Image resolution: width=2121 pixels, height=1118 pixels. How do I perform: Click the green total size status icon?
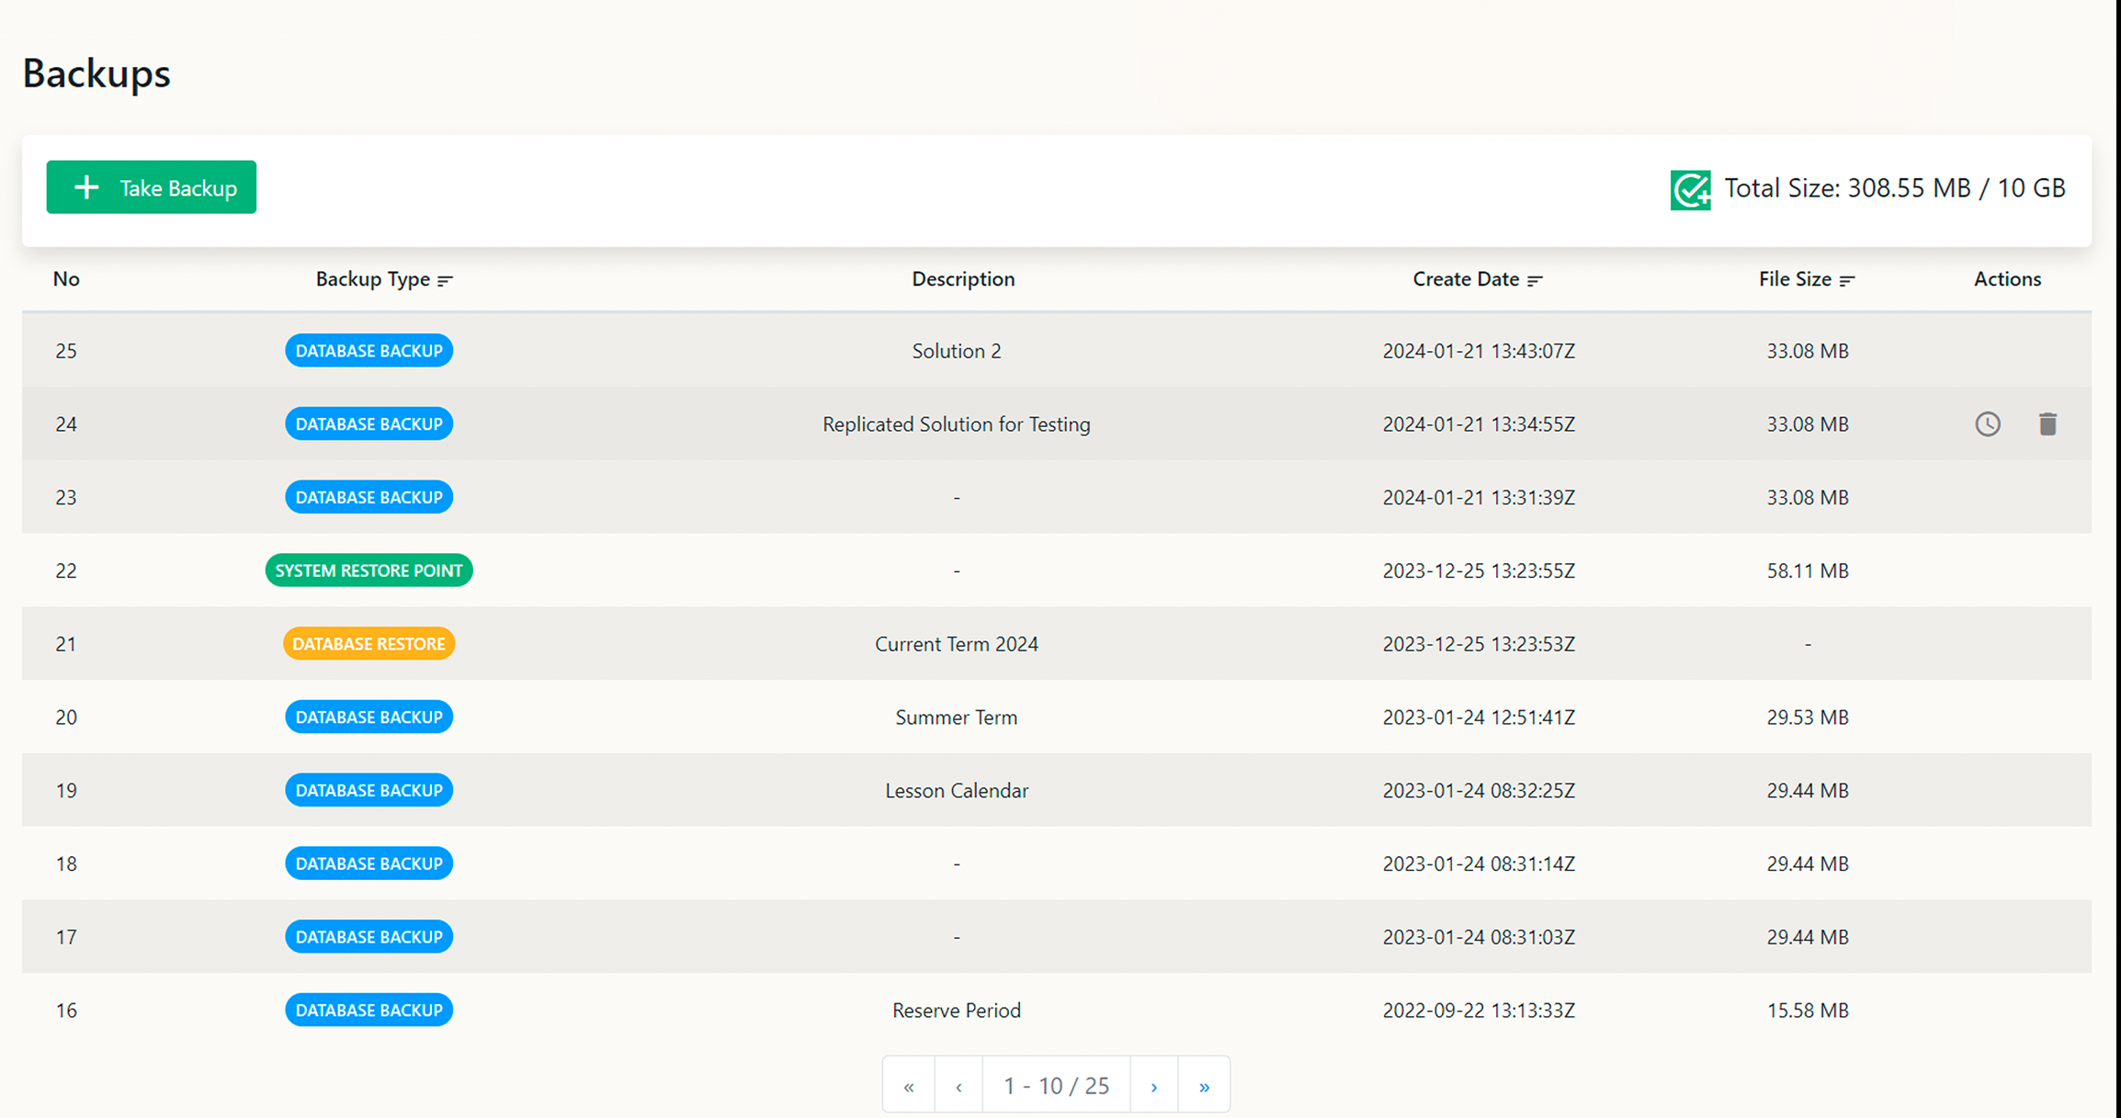(x=1690, y=189)
